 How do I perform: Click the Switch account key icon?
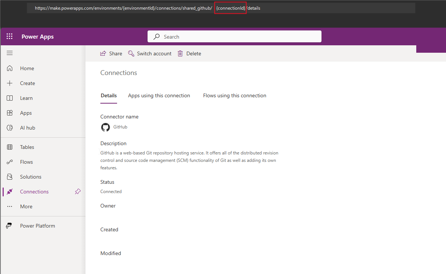[131, 53]
